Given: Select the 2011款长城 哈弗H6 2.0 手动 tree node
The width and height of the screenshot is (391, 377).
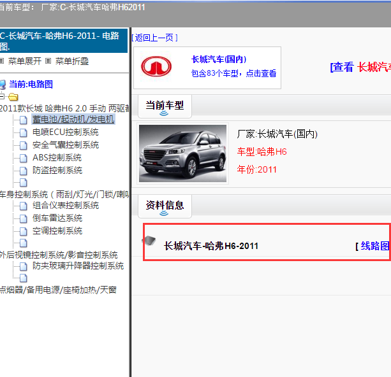Looking at the screenshot, I should tap(65, 108).
